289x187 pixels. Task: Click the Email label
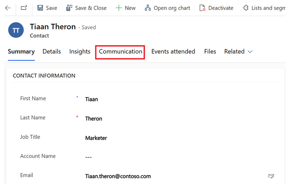pos(26,175)
